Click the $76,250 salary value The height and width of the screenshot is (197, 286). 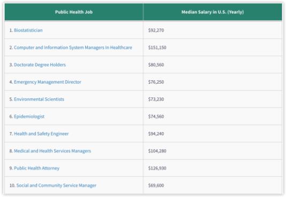click(156, 82)
